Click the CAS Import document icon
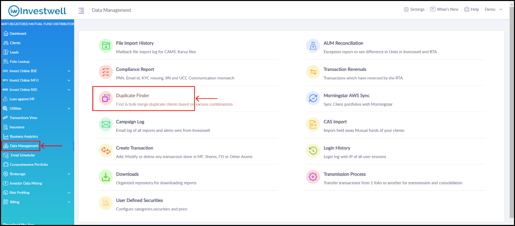Viewport: 515px width, 226px height. (313, 124)
